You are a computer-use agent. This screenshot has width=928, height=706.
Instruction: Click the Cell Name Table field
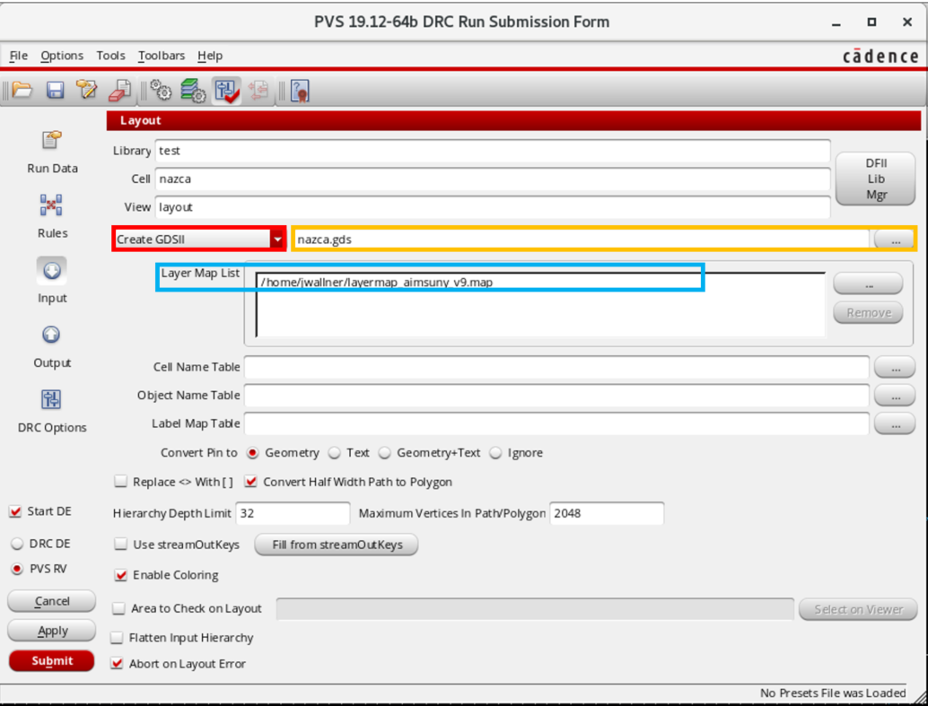tap(557, 367)
